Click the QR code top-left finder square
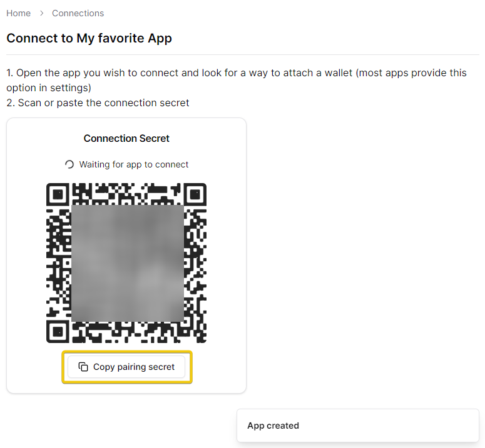The height and width of the screenshot is (448, 485). point(58,194)
